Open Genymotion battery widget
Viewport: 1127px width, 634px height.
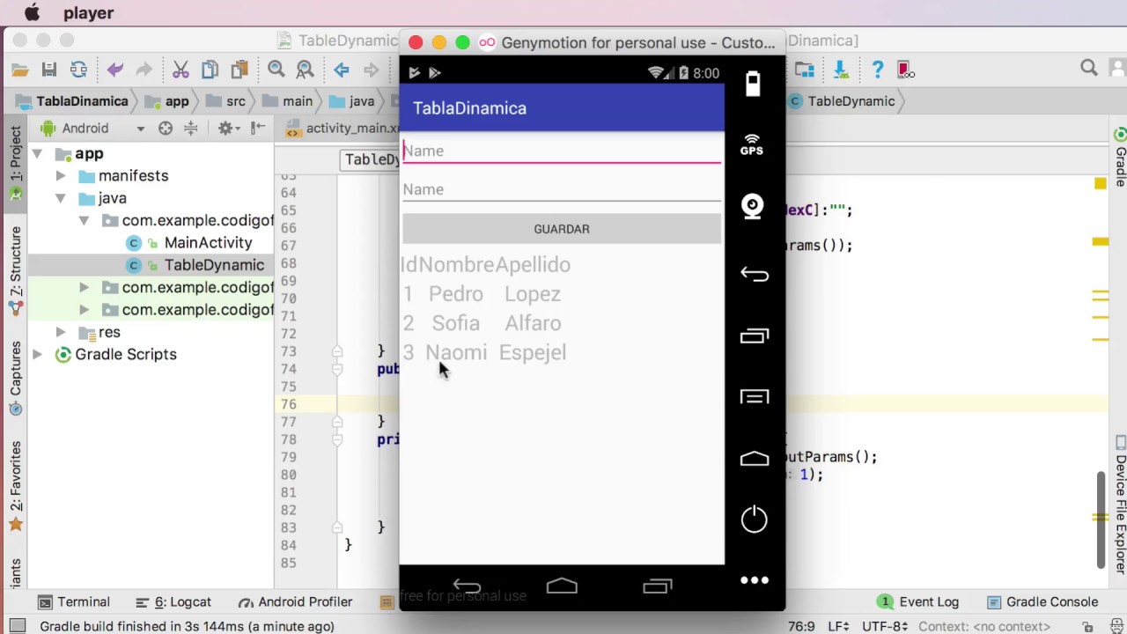point(753,84)
